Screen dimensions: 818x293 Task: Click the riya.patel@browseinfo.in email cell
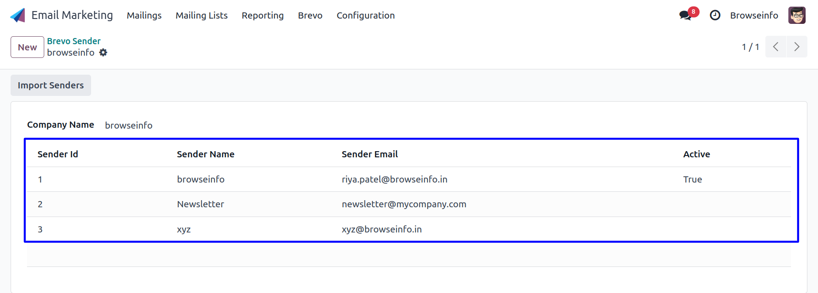coord(394,179)
